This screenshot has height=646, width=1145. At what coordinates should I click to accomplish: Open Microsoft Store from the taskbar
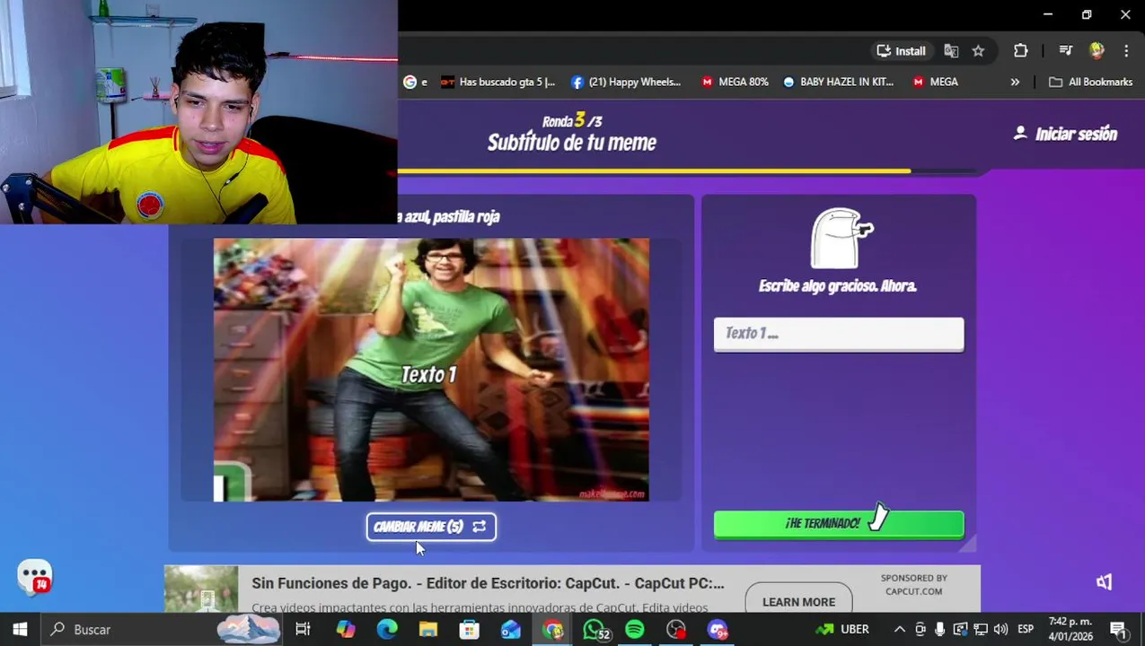pos(470,630)
